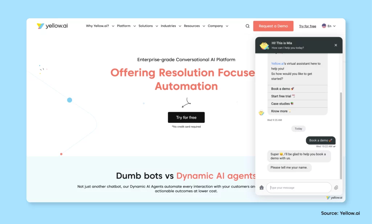372x224 pixels.
Task: Click the yellow.ai logo in the header
Action: coord(52,26)
